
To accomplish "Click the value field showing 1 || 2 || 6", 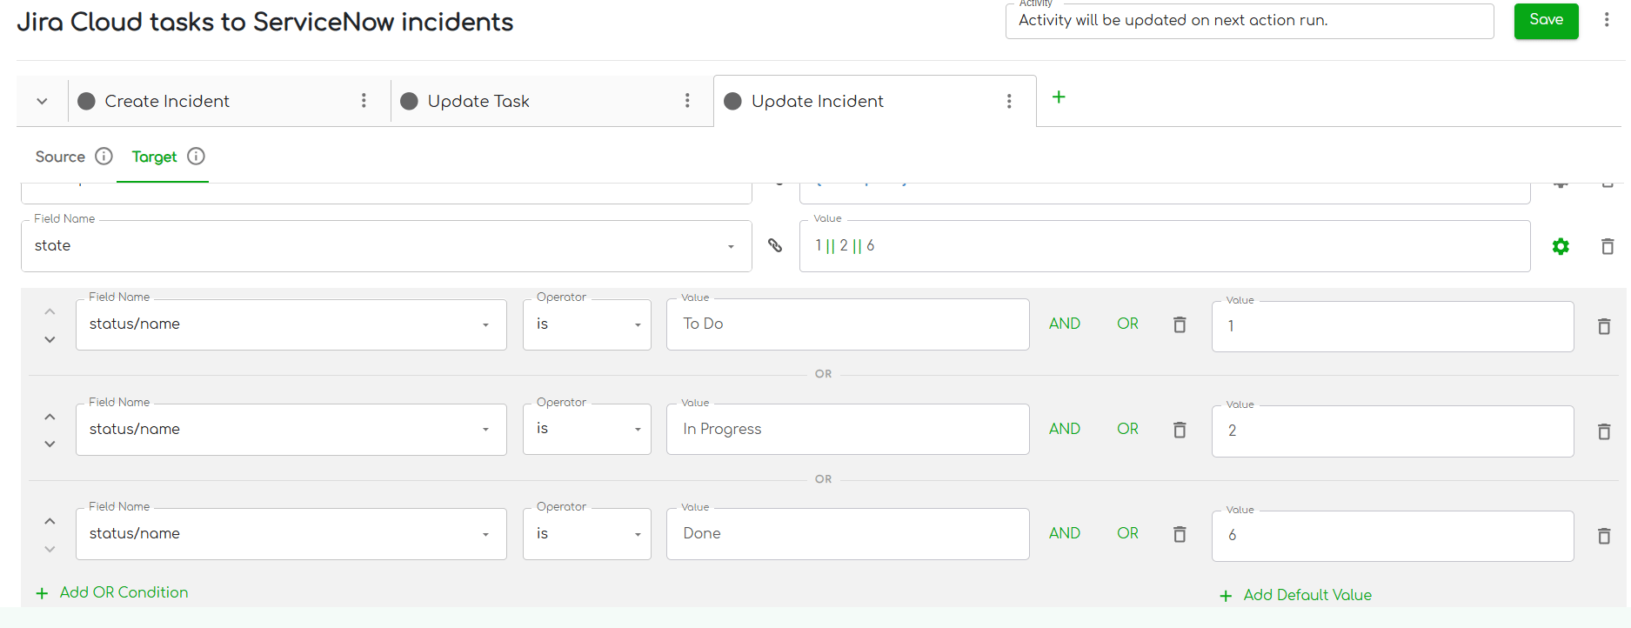I will tap(1165, 246).
